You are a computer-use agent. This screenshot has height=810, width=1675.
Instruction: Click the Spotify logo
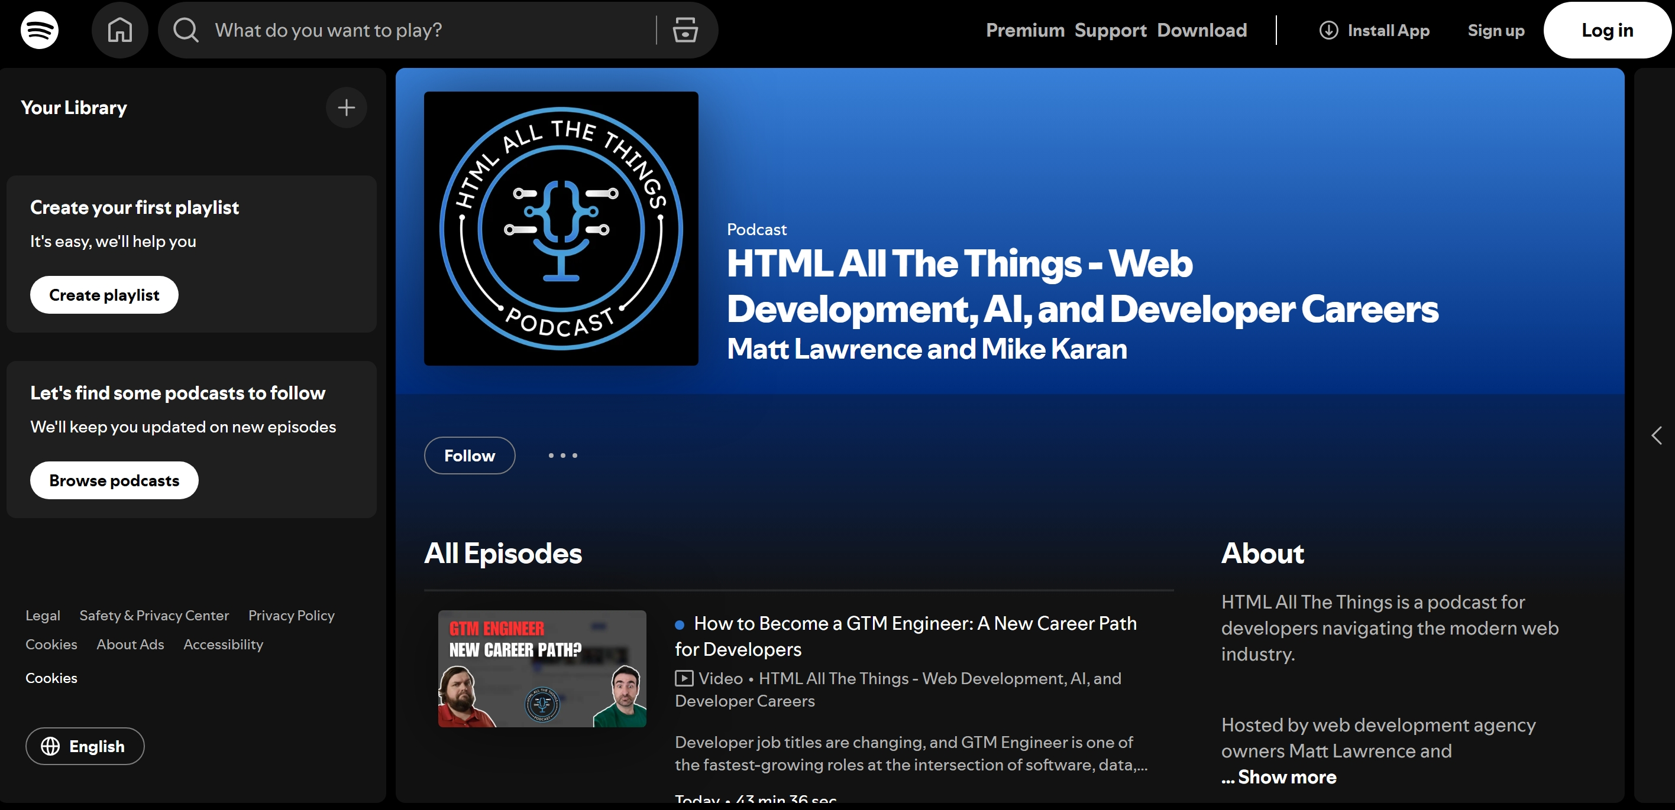40,30
